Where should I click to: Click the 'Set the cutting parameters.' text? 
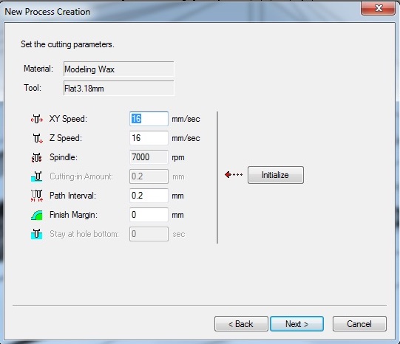(x=67, y=44)
